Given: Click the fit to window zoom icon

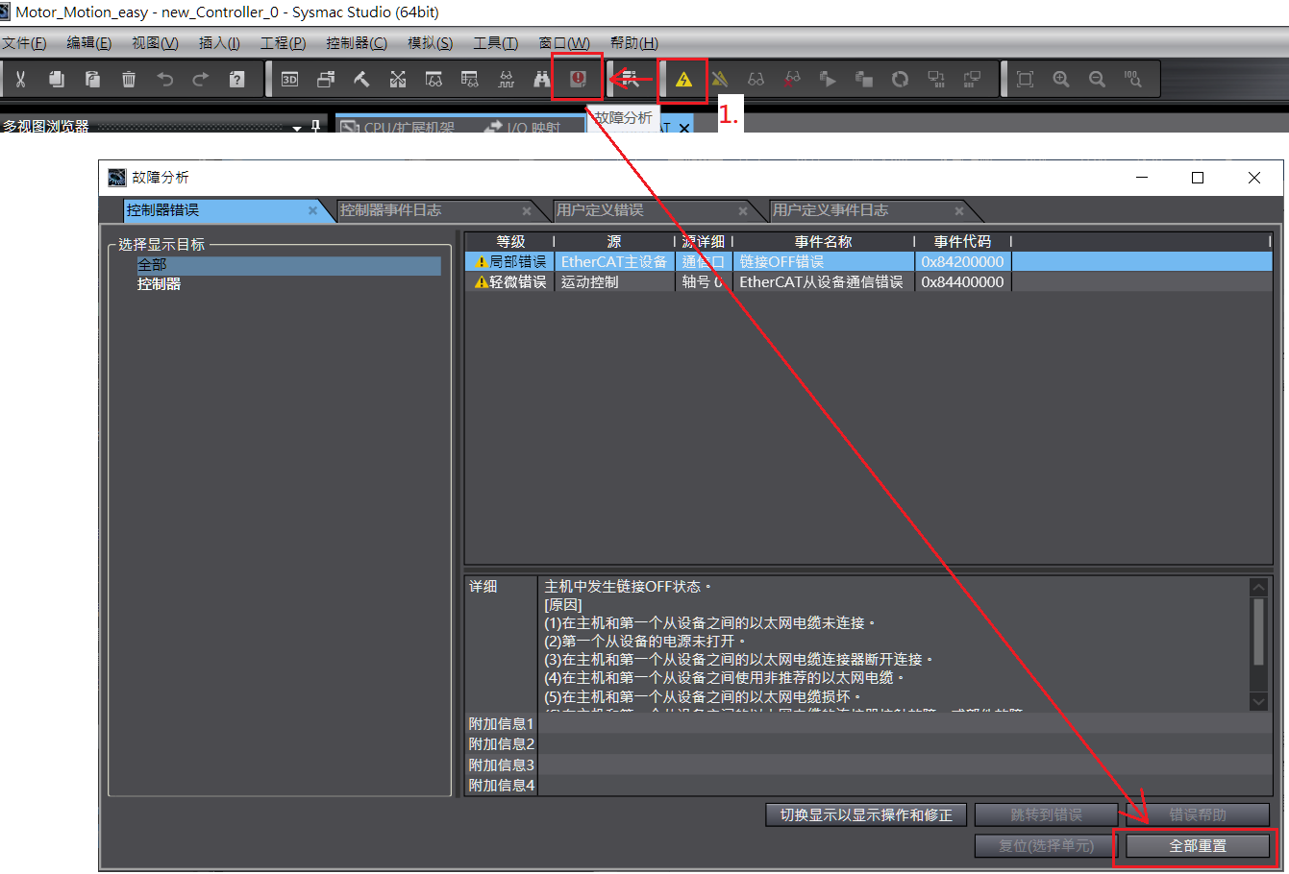Looking at the screenshot, I should point(1024,79).
